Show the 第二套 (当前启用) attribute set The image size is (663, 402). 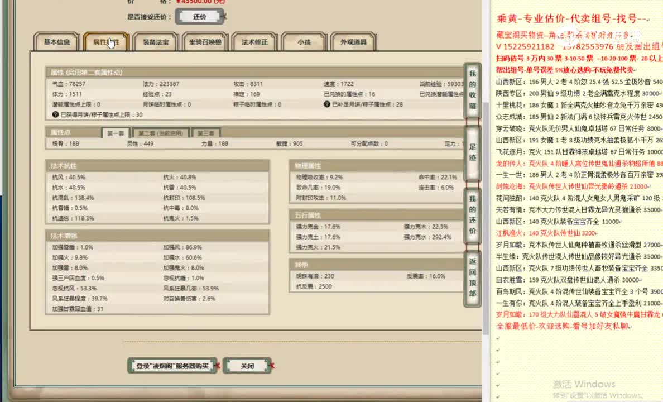click(161, 133)
